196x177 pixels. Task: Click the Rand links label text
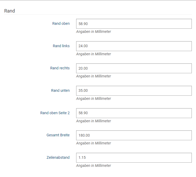click(61, 46)
